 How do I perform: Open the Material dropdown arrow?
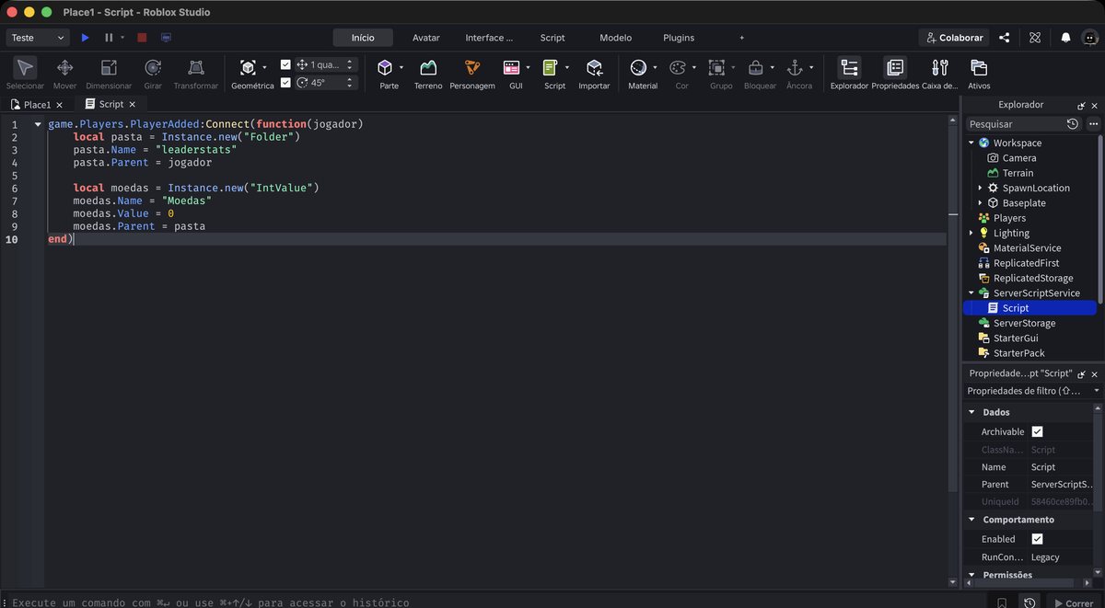click(655, 67)
